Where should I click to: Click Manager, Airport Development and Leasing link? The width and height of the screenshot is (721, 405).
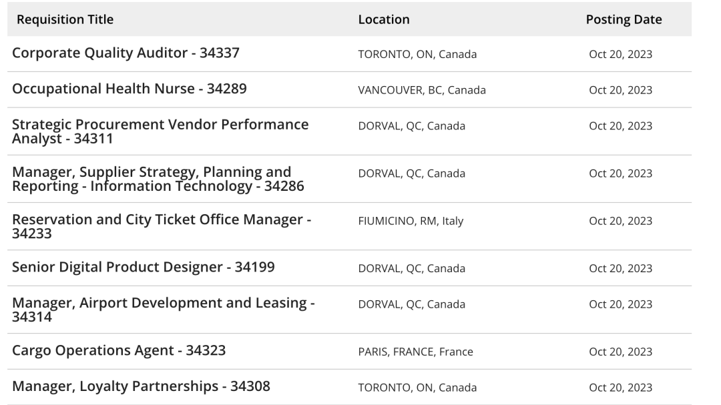(x=163, y=309)
